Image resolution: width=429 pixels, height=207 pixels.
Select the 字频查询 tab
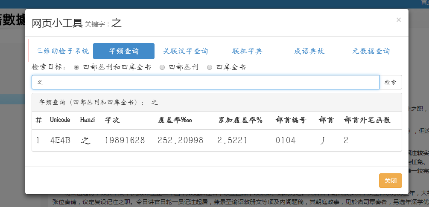coord(124,51)
